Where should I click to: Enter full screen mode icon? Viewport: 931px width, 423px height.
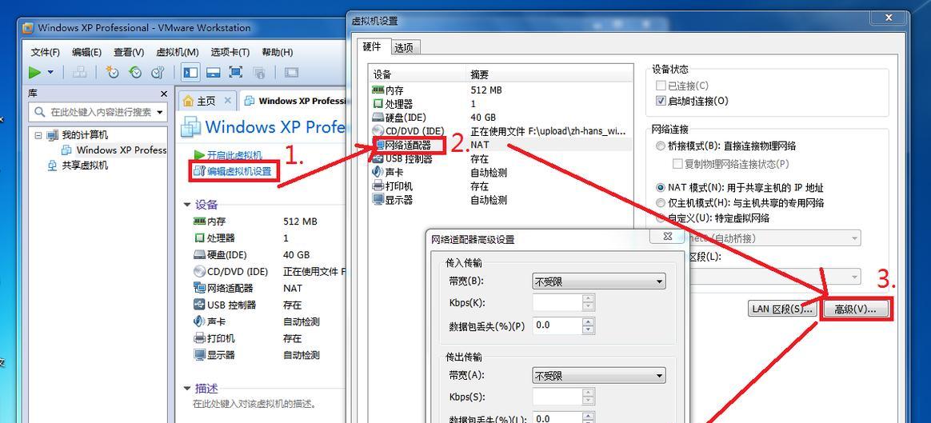(236, 73)
